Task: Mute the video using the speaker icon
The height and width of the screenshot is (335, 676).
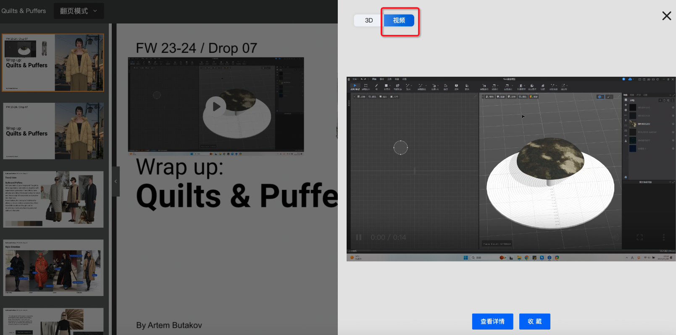Action: point(616,237)
